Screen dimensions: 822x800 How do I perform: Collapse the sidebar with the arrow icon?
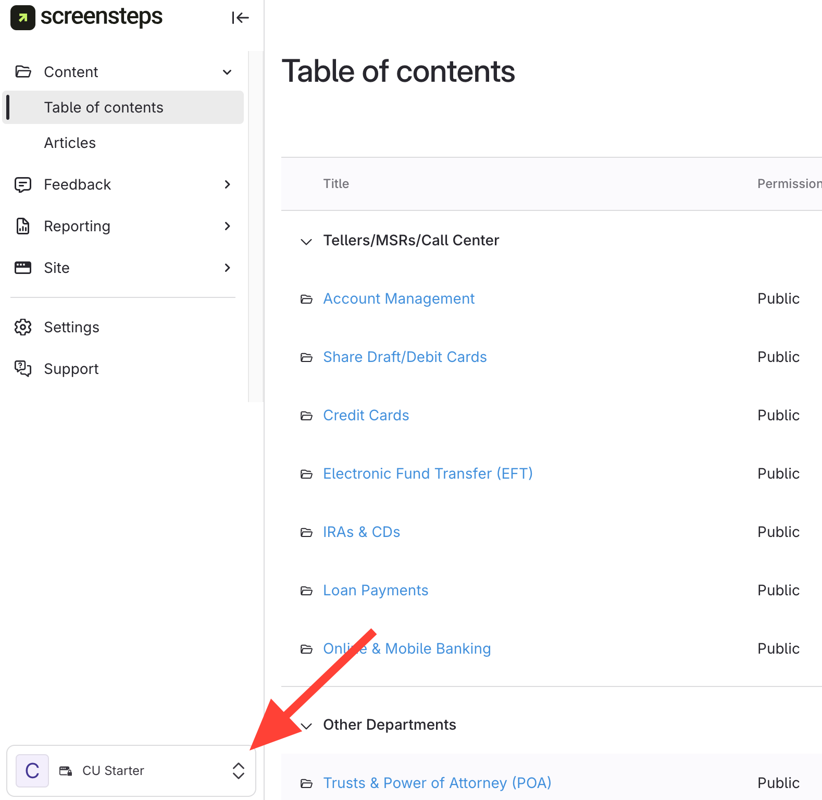point(240,18)
